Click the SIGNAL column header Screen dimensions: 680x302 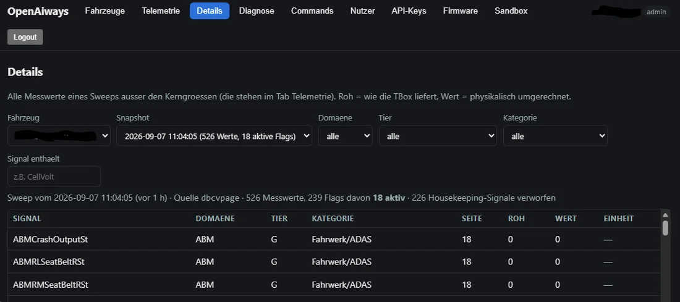tap(27, 219)
